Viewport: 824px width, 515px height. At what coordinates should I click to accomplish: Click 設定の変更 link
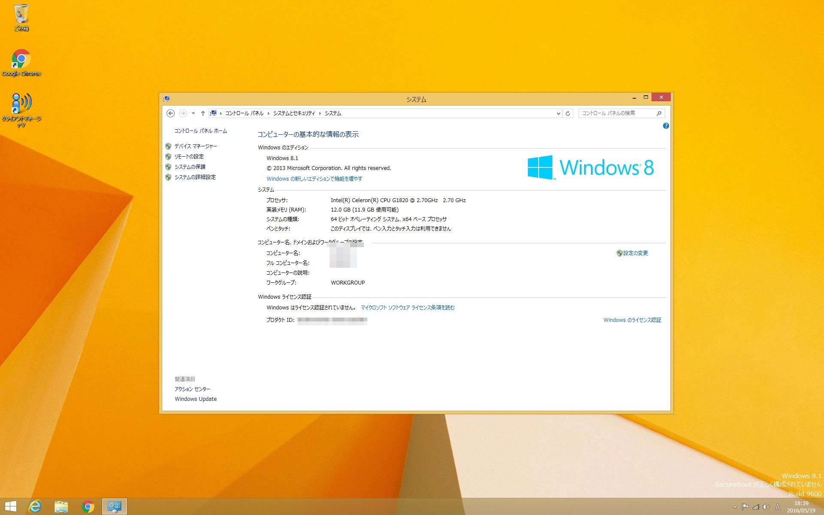635,253
